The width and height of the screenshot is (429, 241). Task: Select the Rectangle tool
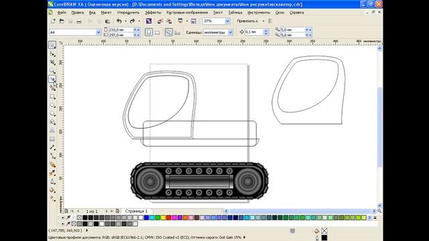52,96
